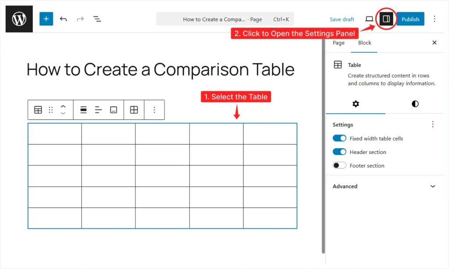Viewport: 449px width, 269px height.
Task: Expand the Advanced panel
Action: point(384,186)
